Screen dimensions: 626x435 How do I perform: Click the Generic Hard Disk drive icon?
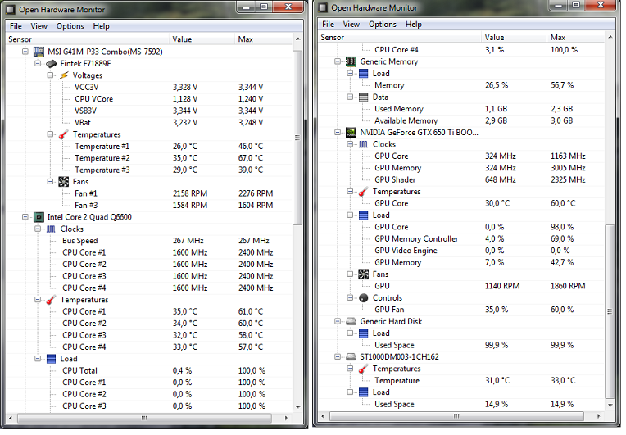click(x=351, y=321)
